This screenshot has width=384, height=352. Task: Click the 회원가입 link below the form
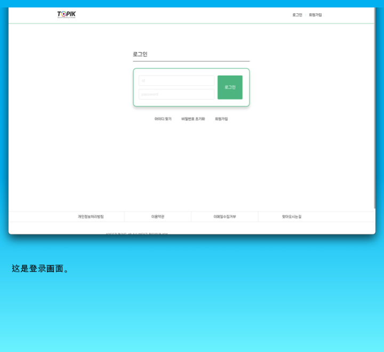tap(221, 119)
